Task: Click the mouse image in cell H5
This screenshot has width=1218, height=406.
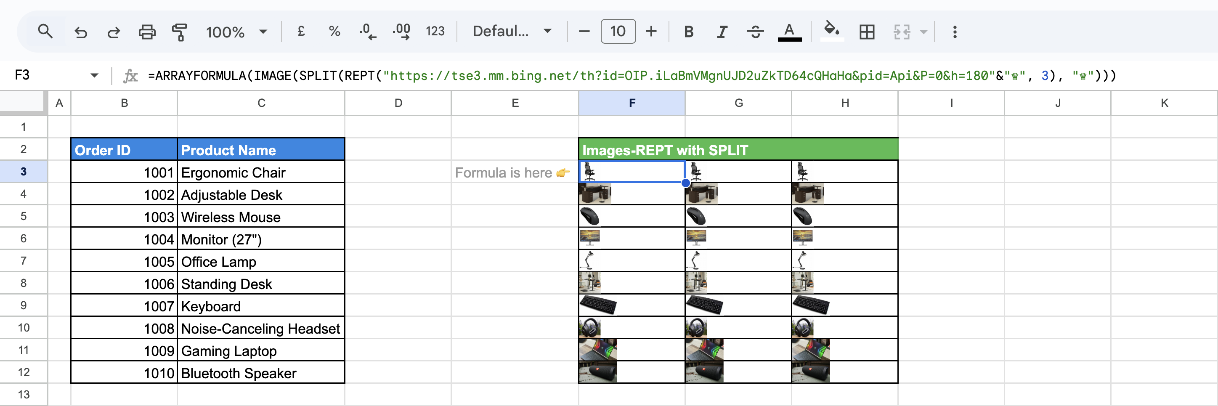Action: tap(803, 217)
